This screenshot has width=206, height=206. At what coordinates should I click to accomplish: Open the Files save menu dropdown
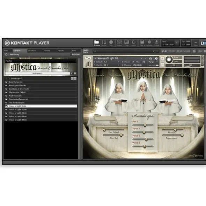click(x=142, y=43)
